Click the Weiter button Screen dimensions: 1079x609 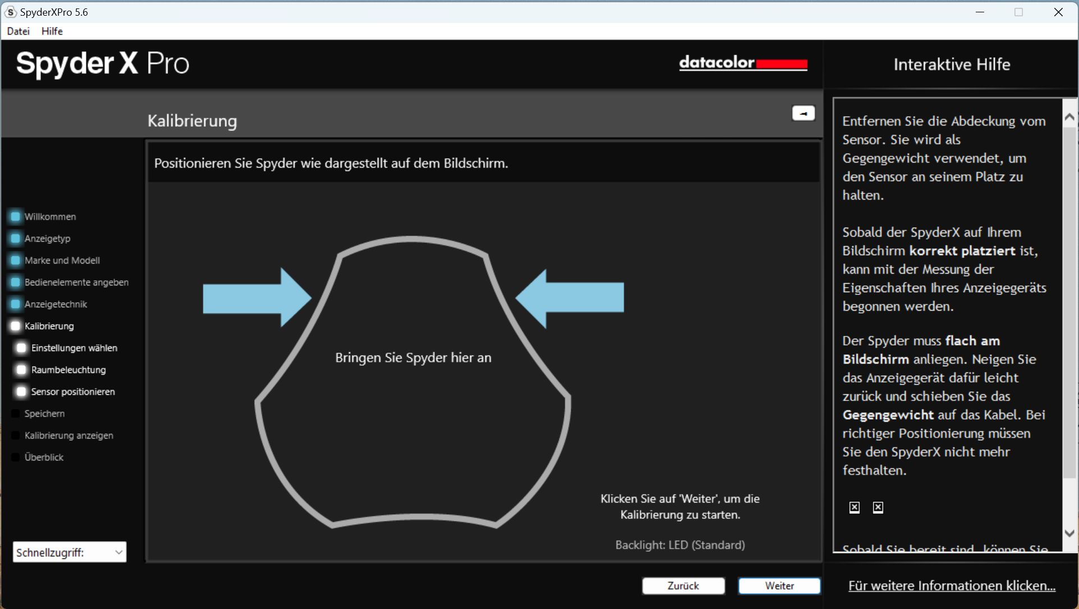[779, 585]
